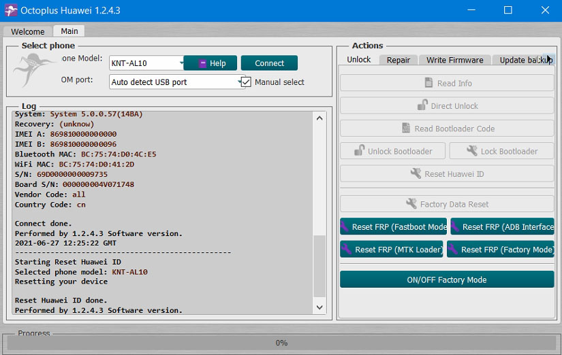This screenshot has height=355, width=562.
Task: Select the Main tab
Action: tap(69, 31)
